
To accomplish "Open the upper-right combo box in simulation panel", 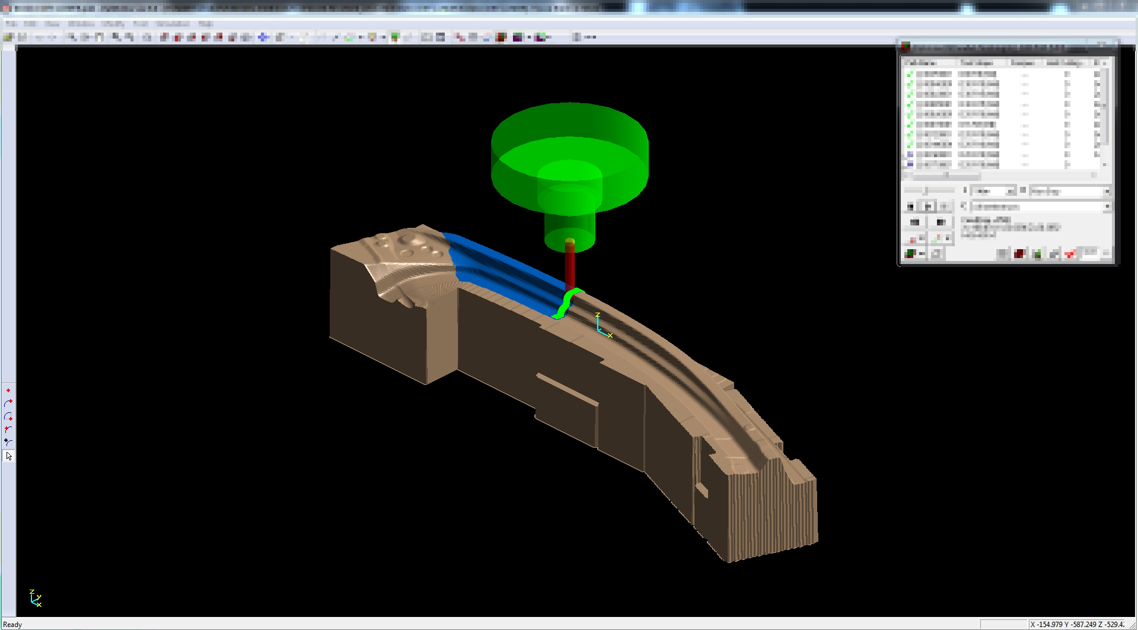I will tap(1070, 190).
